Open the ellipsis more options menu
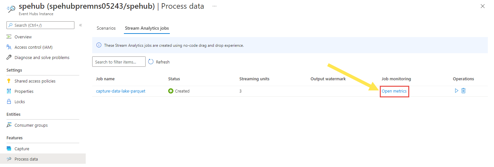The width and height of the screenshot is (494, 167). pyautogui.click(x=214, y=6)
